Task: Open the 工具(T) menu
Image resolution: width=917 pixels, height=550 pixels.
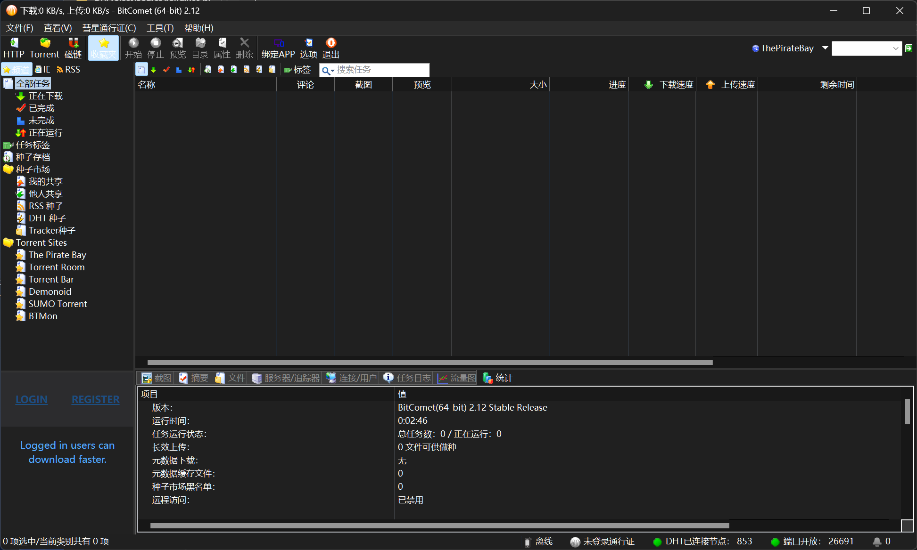Action: click(160, 28)
